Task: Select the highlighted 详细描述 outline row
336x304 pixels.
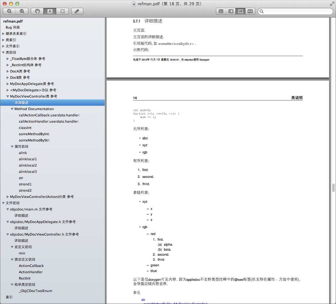Action: click(x=52, y=103)
